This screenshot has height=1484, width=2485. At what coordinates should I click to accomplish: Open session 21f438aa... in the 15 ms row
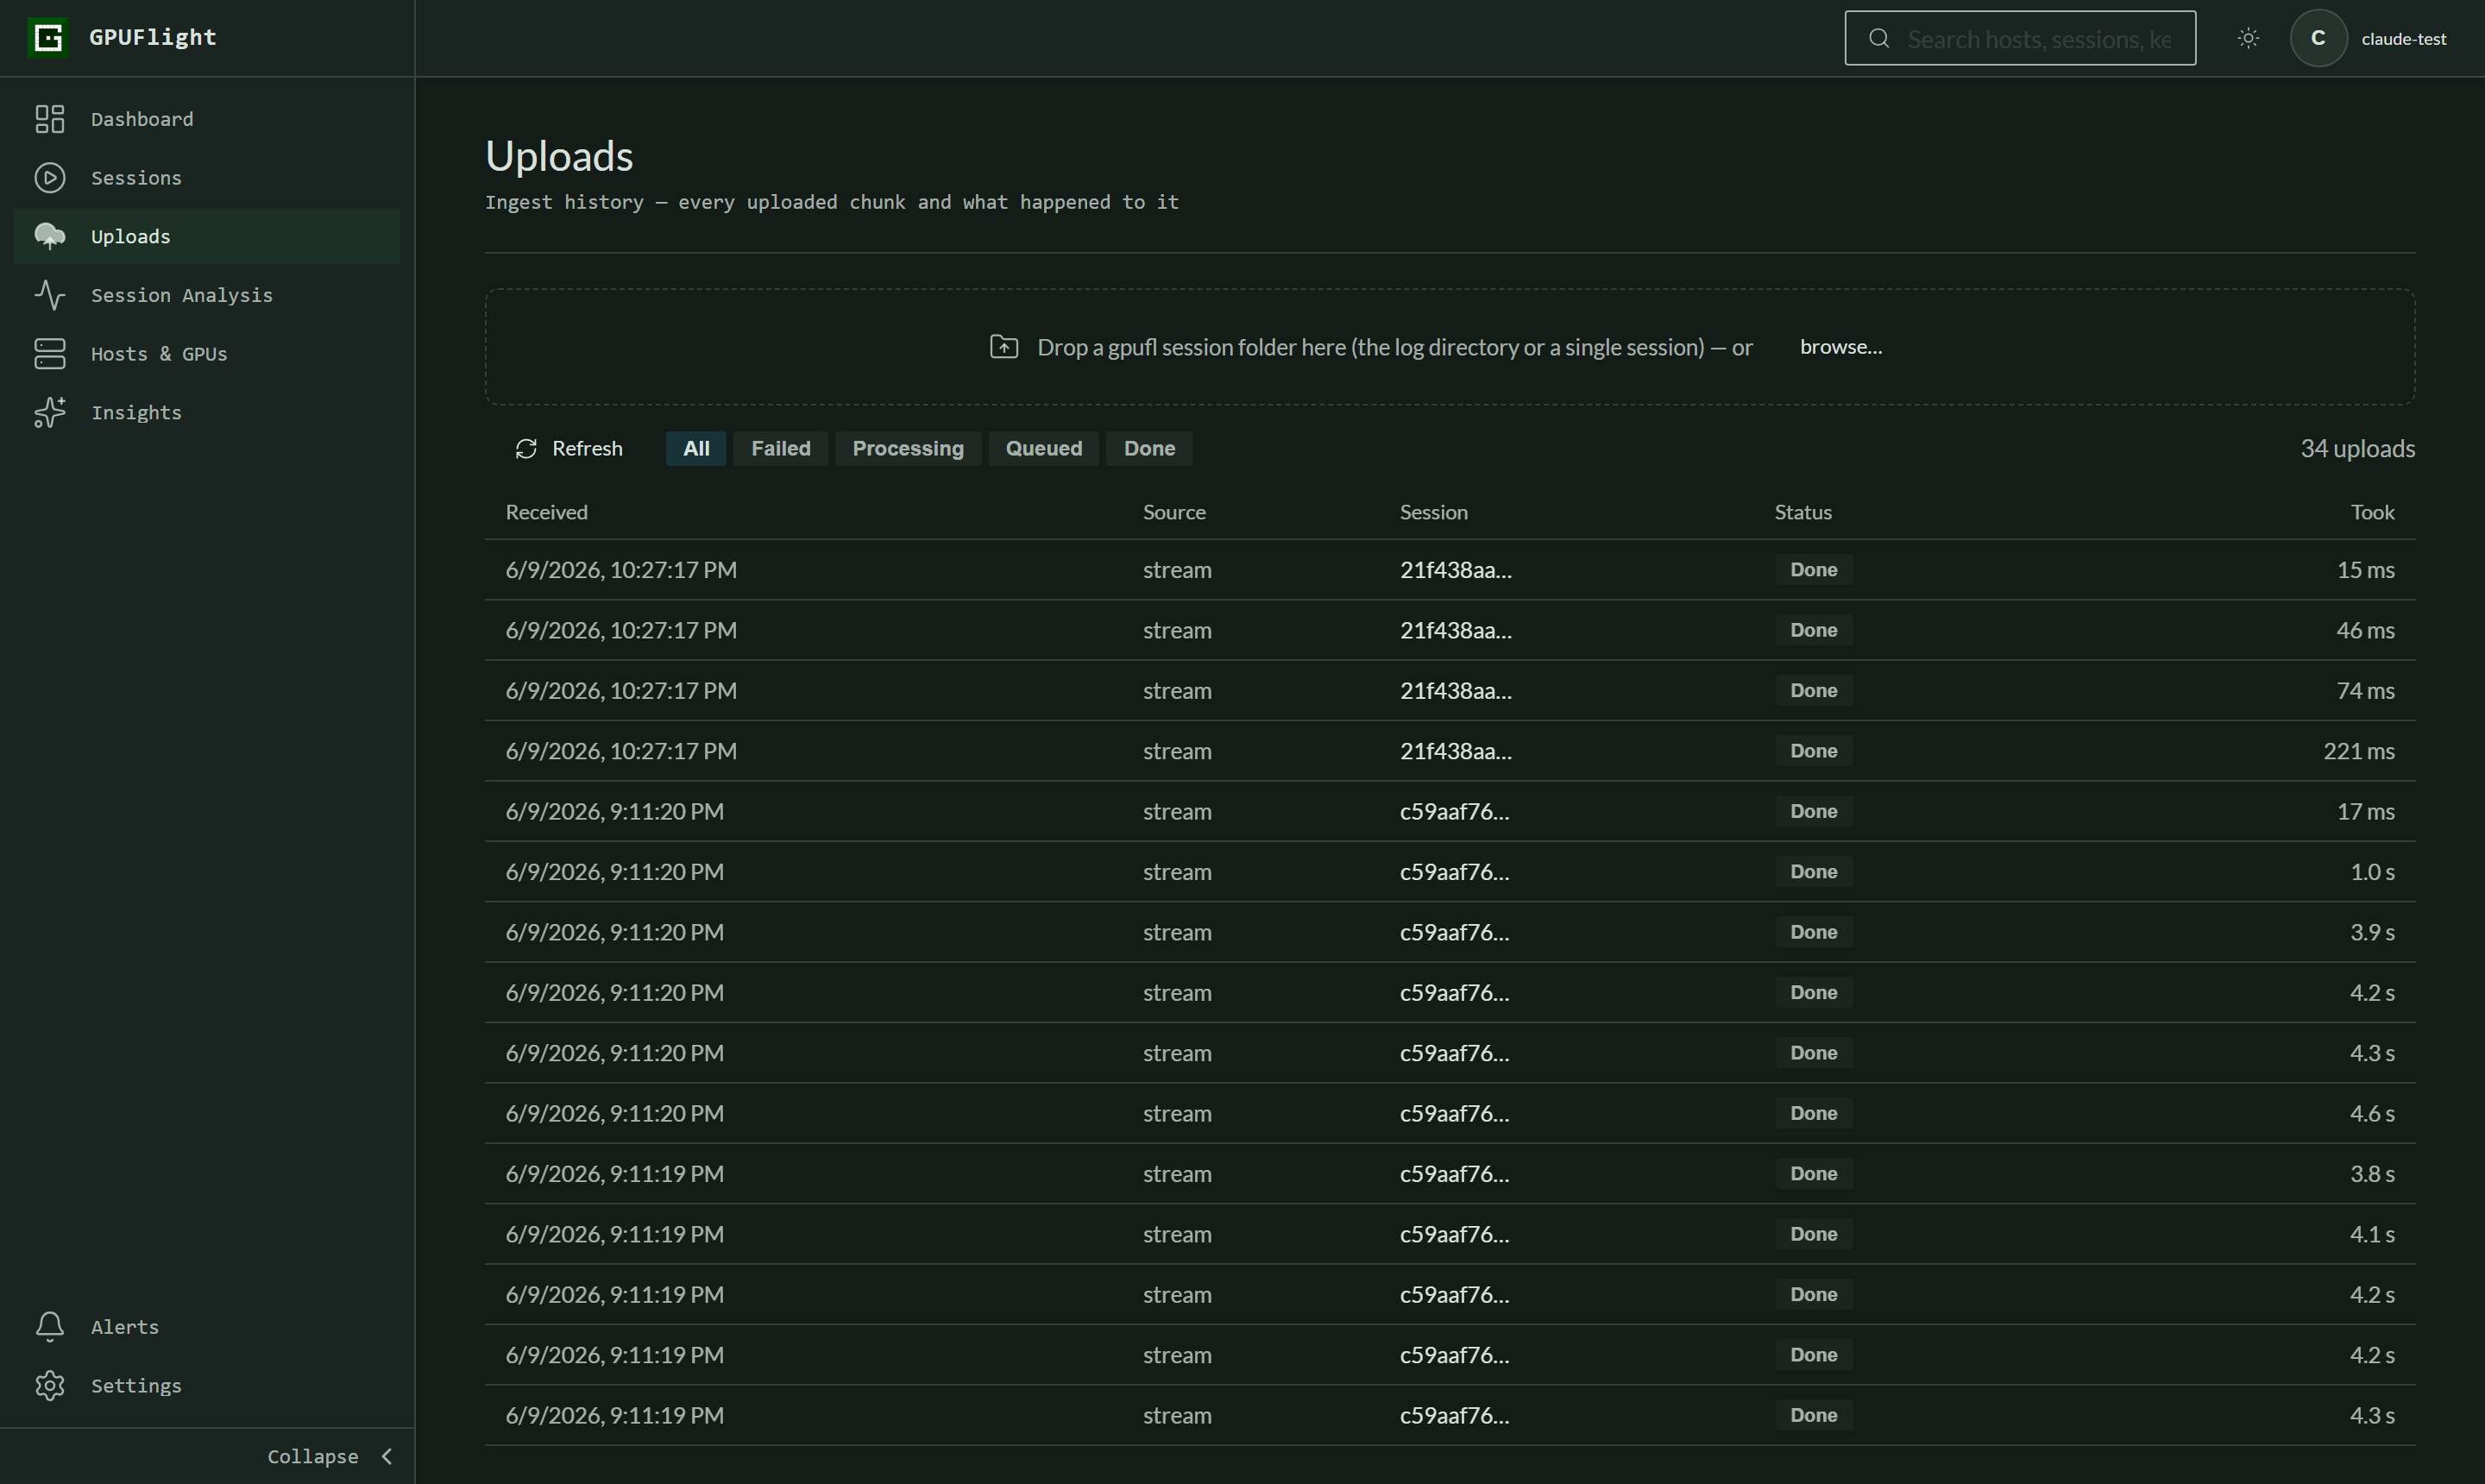click(1455, 570)
